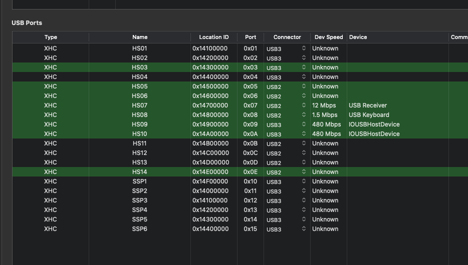Image resolution: width=468 pixels, height=265 pixels.
Task: Click the Type column header
Action: (x=51, y=37)
